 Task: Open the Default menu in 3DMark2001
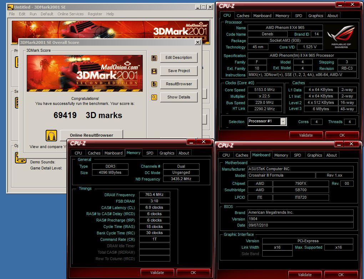click(x=47, y=14)
